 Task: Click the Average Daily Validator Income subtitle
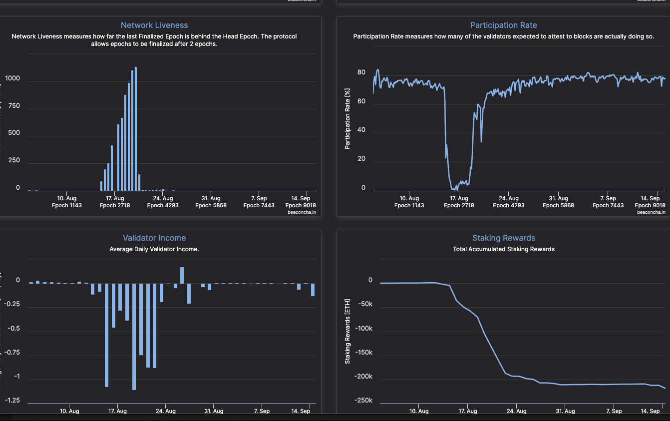154,249
